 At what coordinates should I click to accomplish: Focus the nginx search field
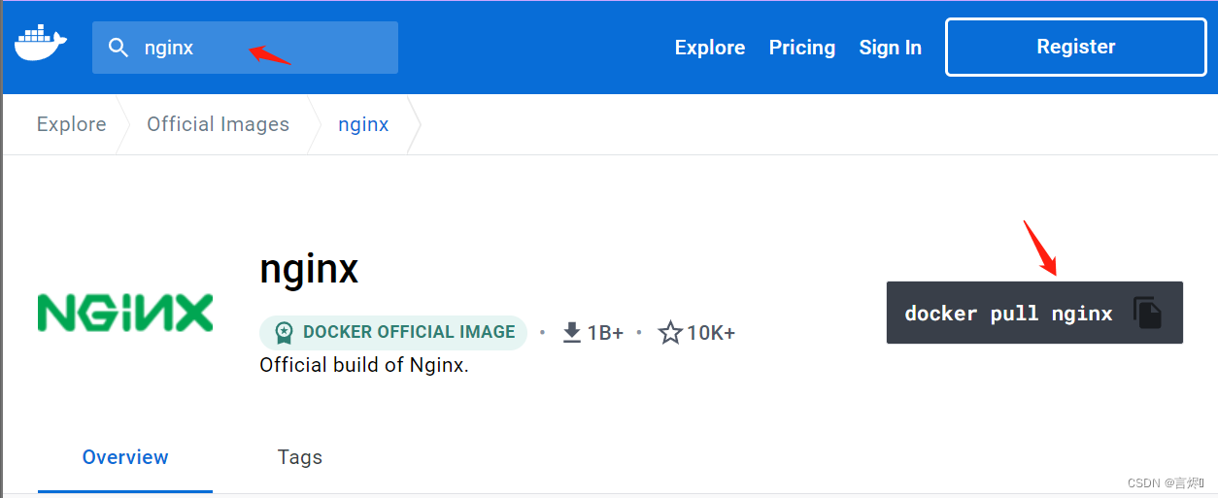pos(262,48)
